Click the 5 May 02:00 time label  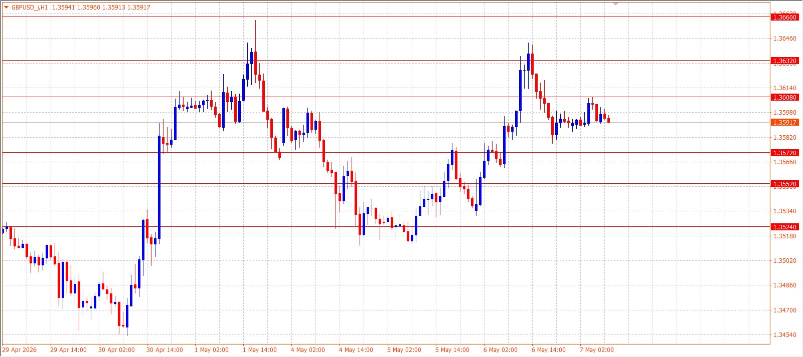(404, 350)
